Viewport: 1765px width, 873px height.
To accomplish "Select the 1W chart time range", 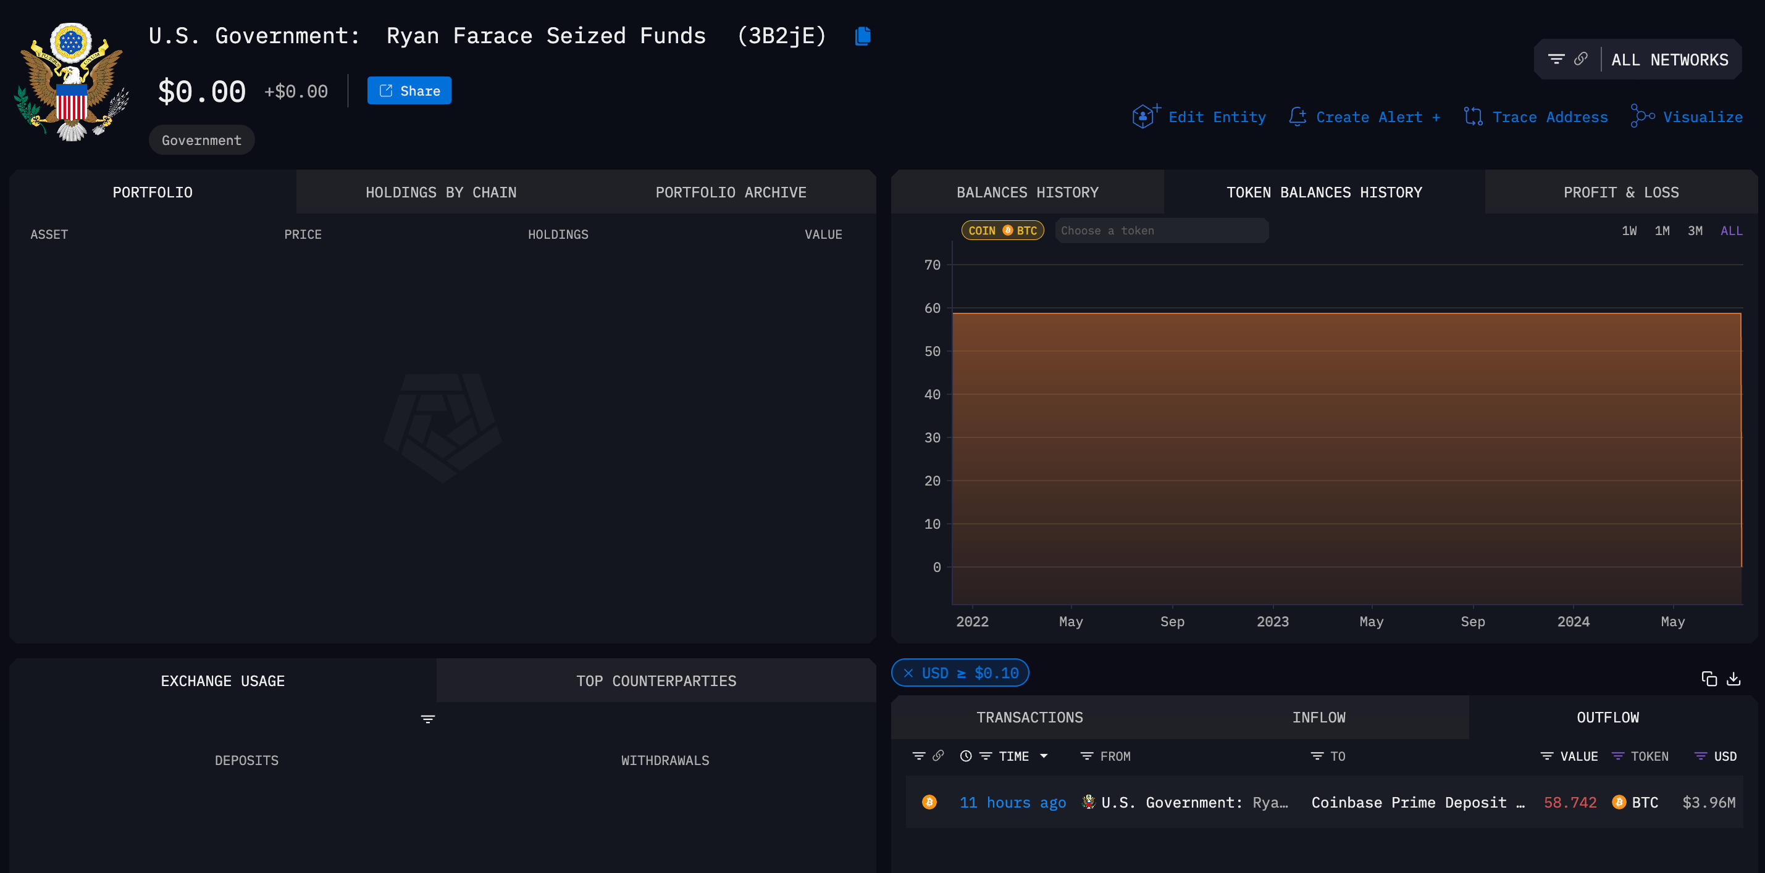I will tap(1629, 231).
